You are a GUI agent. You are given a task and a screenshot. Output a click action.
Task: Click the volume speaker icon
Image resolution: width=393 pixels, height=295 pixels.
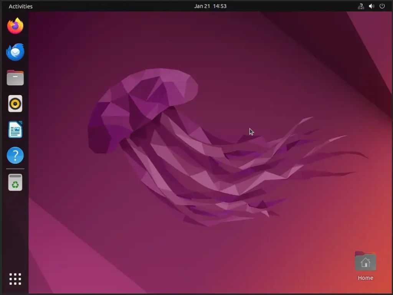[x=372, y=6]
